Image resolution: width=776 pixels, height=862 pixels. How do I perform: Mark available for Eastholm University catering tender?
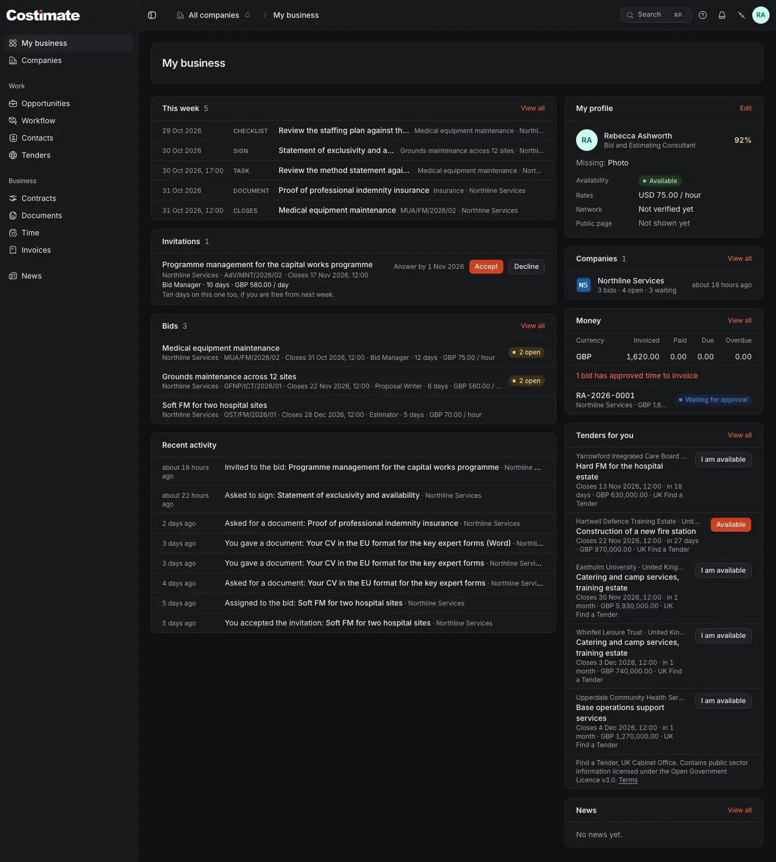(x=723, y=571)
